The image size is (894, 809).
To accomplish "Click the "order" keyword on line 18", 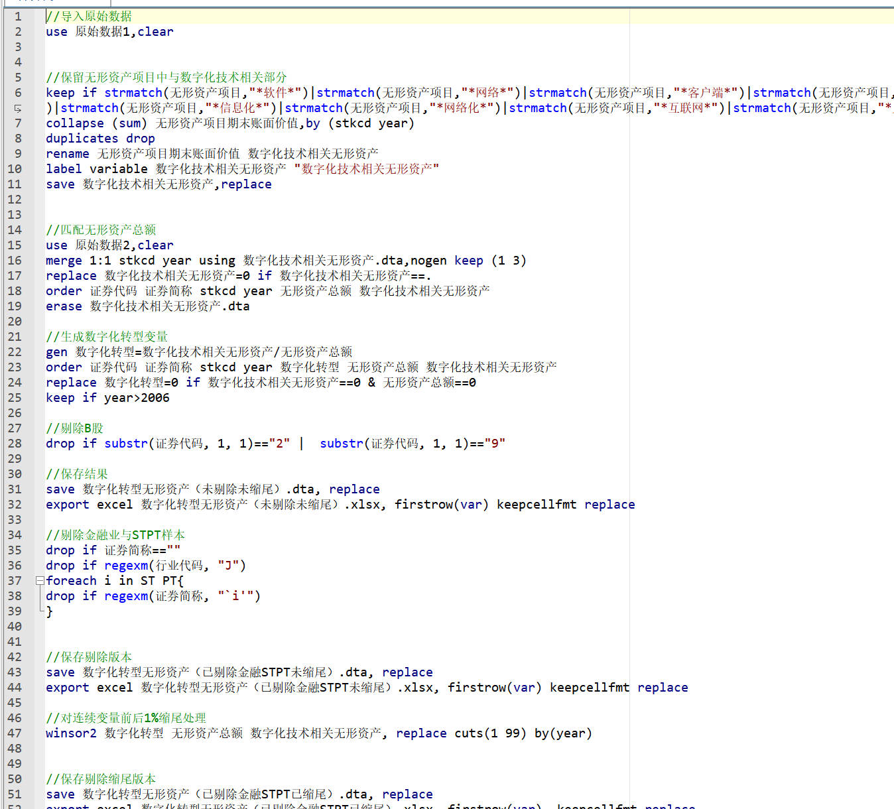I will 64,290.
